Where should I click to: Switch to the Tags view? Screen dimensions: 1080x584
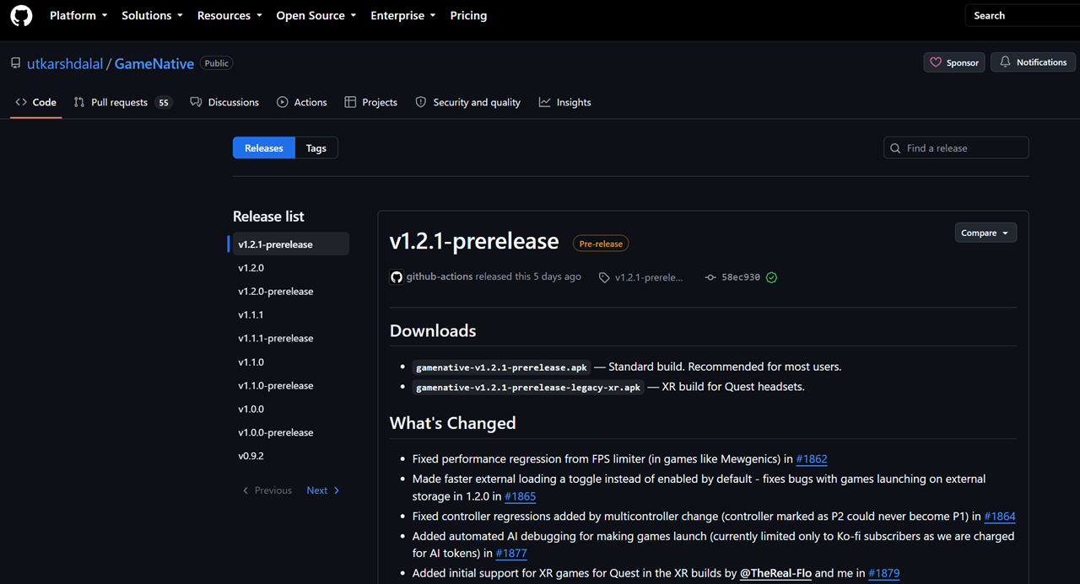point(316,148)
